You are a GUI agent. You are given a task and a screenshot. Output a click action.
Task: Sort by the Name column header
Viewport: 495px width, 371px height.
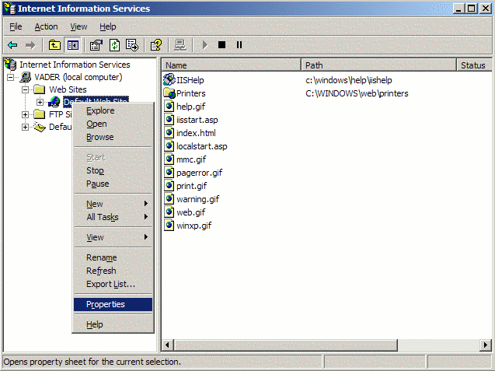coord(232,65)
